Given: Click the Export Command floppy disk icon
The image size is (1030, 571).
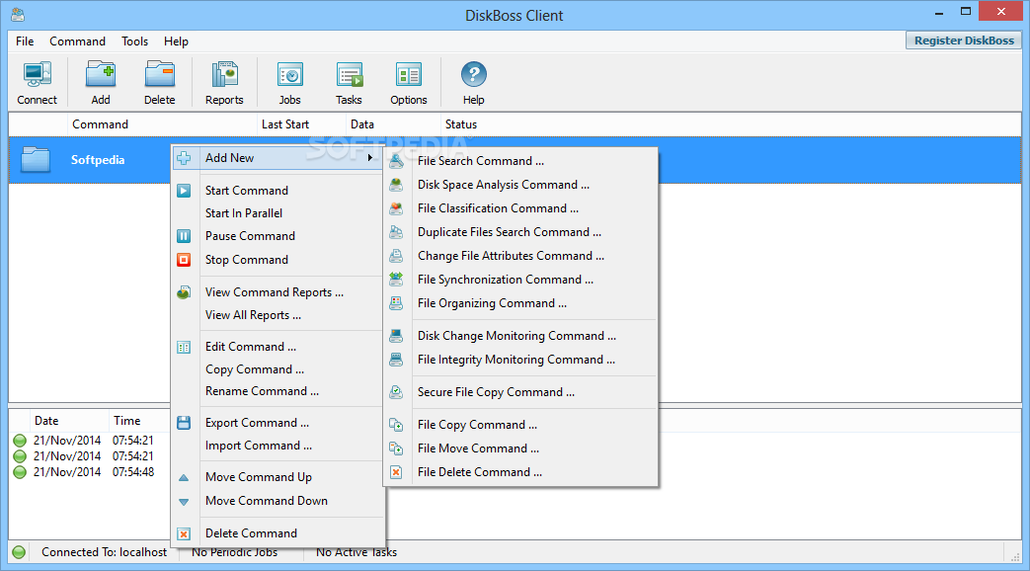Looking at the screenshot, I should click(x=184, y=423).
